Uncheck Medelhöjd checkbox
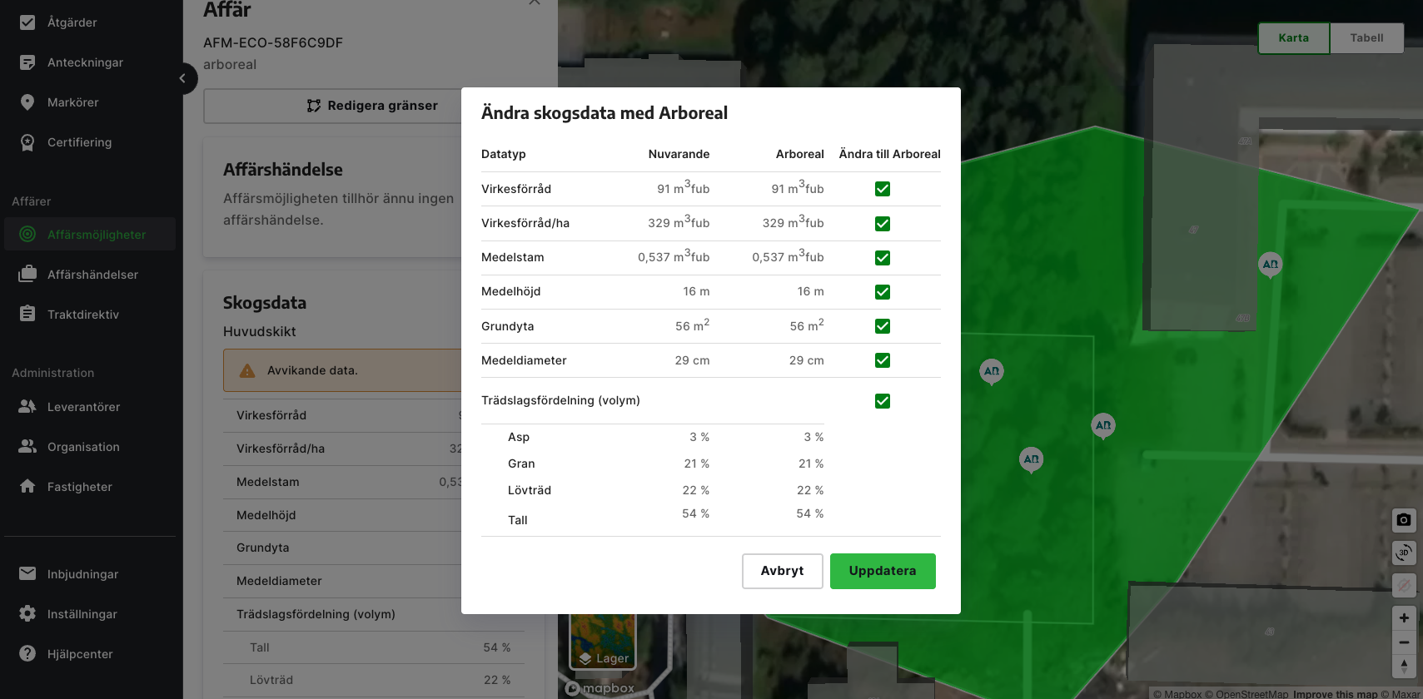Image resolution: width=1423 pixels, height=699 pixels. point(883,292)
